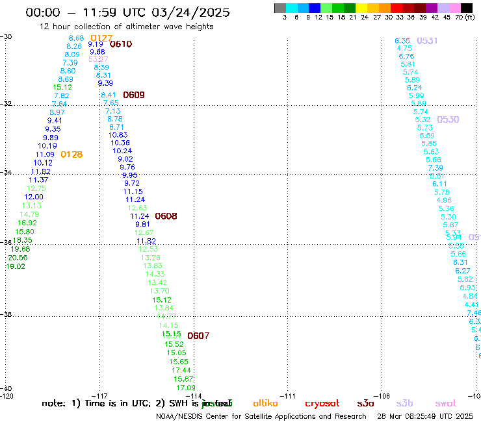Screen dimensions: 481x422
Task: Select the 19.68 wave height value
Action: (x=20, y=249)
